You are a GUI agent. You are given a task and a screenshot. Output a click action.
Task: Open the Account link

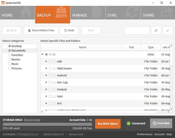coord(159,134)
